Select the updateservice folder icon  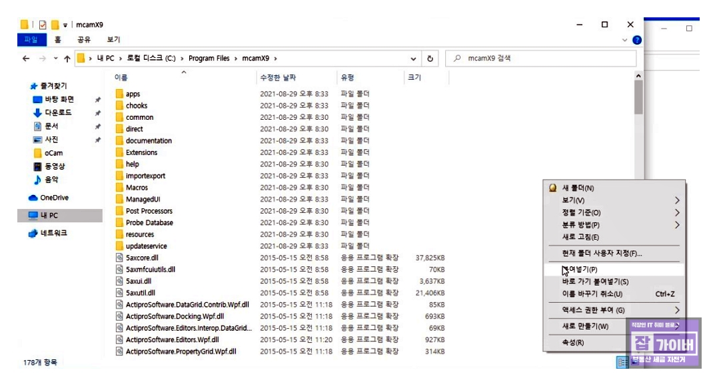(119, 246)
